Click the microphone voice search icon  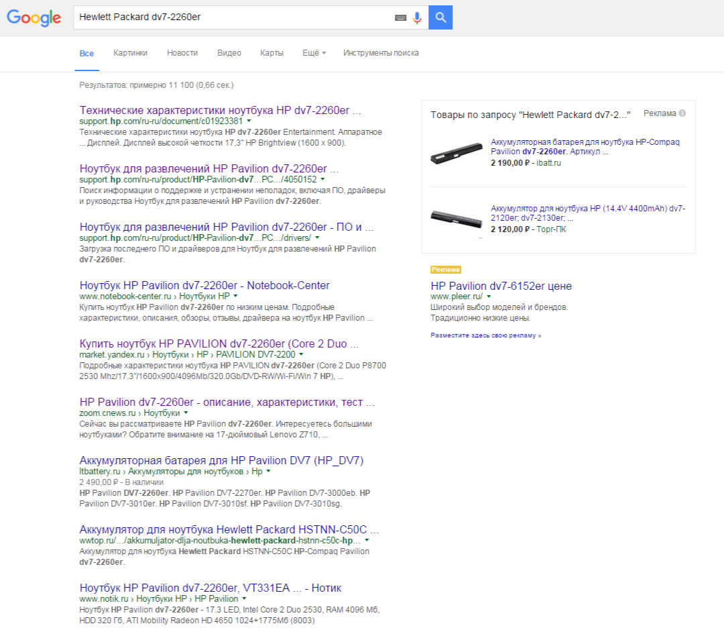tap(417, 18)
